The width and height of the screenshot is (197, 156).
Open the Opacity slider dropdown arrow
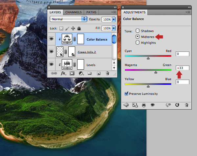pos(114,19)
